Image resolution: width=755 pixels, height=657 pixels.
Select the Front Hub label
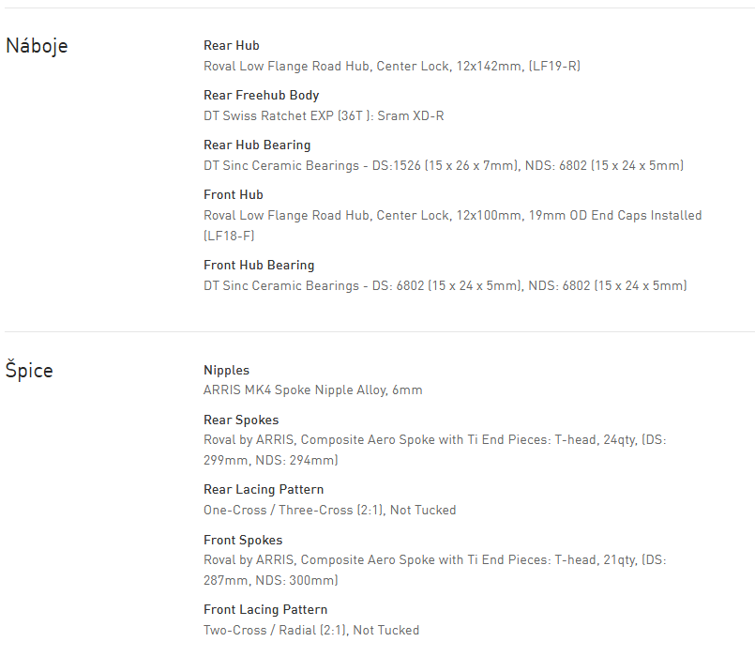234,194
